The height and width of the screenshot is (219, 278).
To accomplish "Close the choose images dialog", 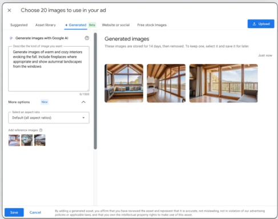I will [x=9, y=10].
